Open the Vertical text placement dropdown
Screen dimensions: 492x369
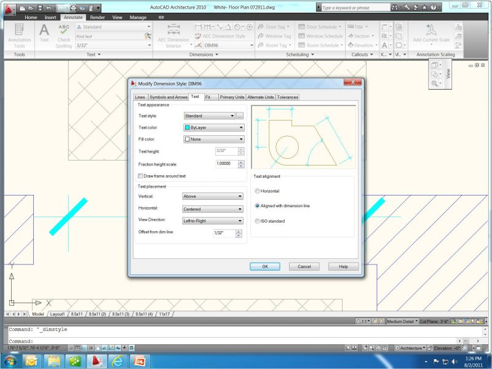tap(212, 196)
